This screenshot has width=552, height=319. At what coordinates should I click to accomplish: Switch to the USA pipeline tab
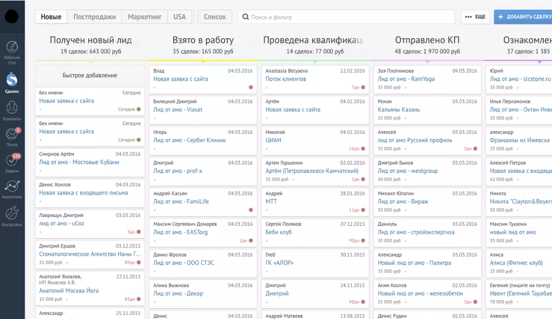coord(179,17)
